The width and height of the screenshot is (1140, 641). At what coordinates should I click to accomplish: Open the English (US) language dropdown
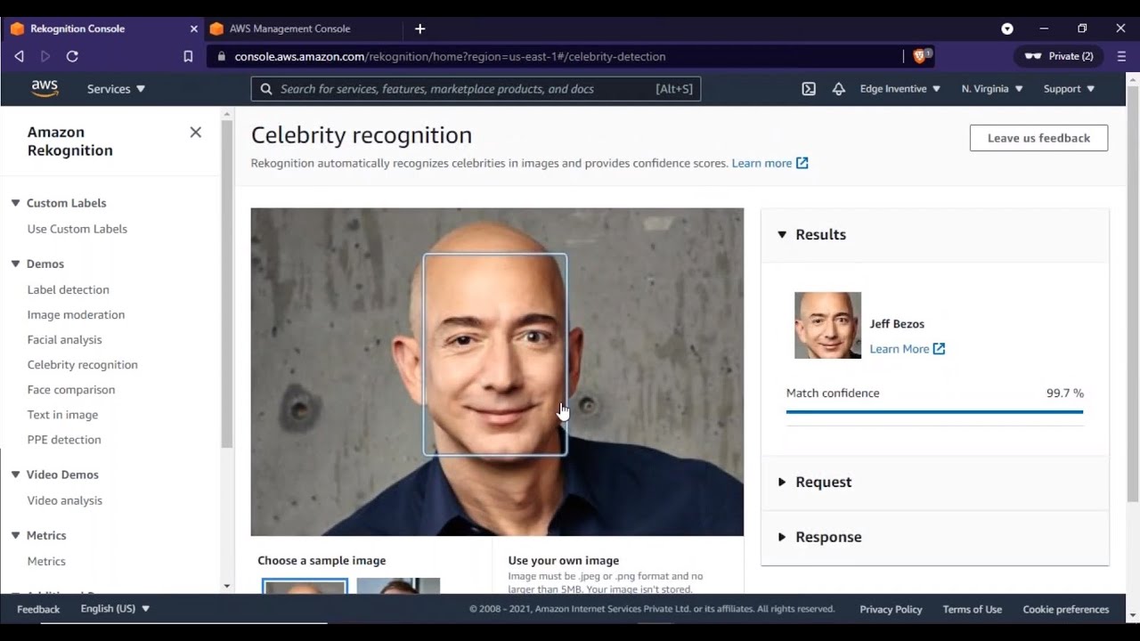pos(115,609)
